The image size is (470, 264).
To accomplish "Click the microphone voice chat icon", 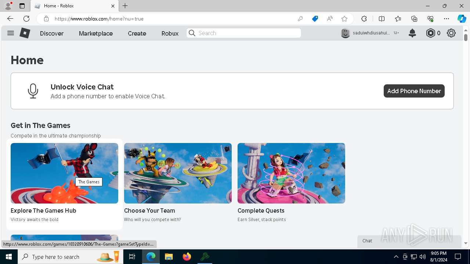I will point(33,91).
